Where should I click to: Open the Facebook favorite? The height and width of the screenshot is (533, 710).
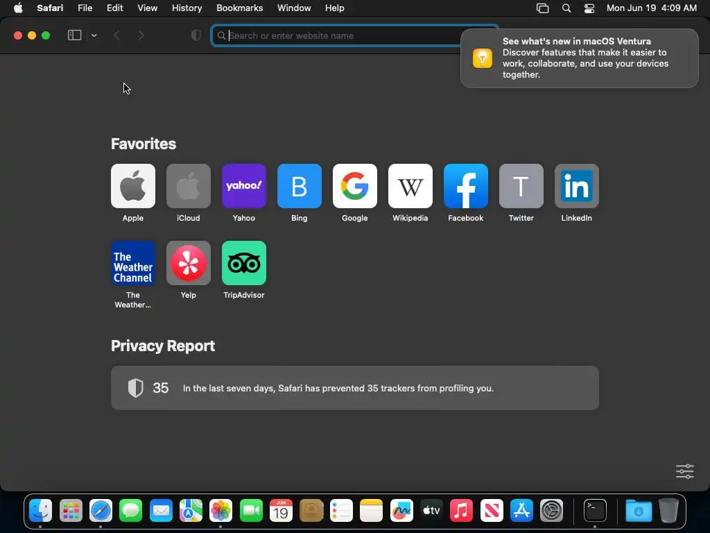[465, 186]
